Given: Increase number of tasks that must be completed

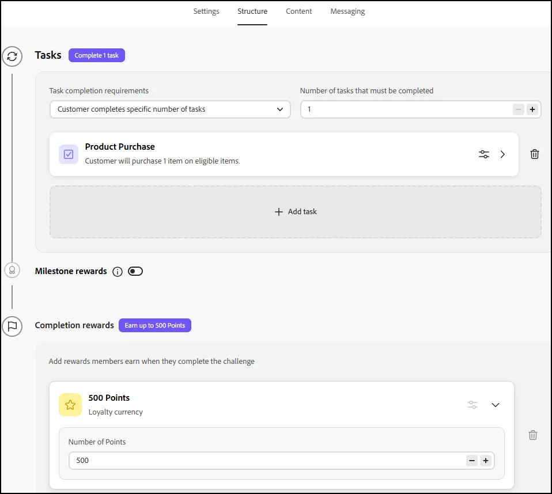Looking at the screenshot, I should pos(532,109).
